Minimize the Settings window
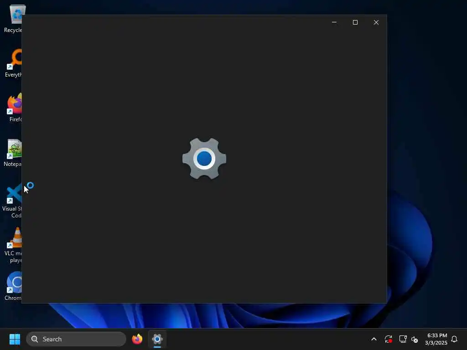This screenshot has width=467, height=350. (x=334, y=22)
